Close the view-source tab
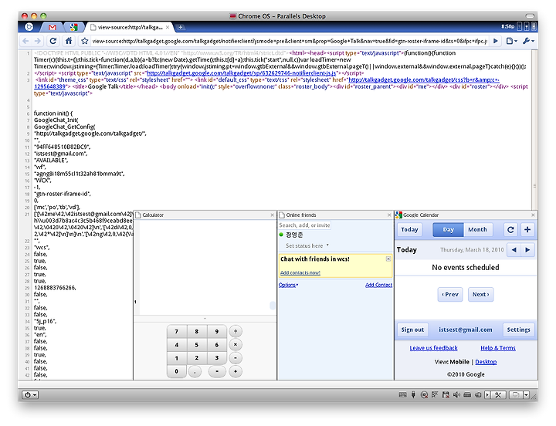556x426 pixels. 168,27
